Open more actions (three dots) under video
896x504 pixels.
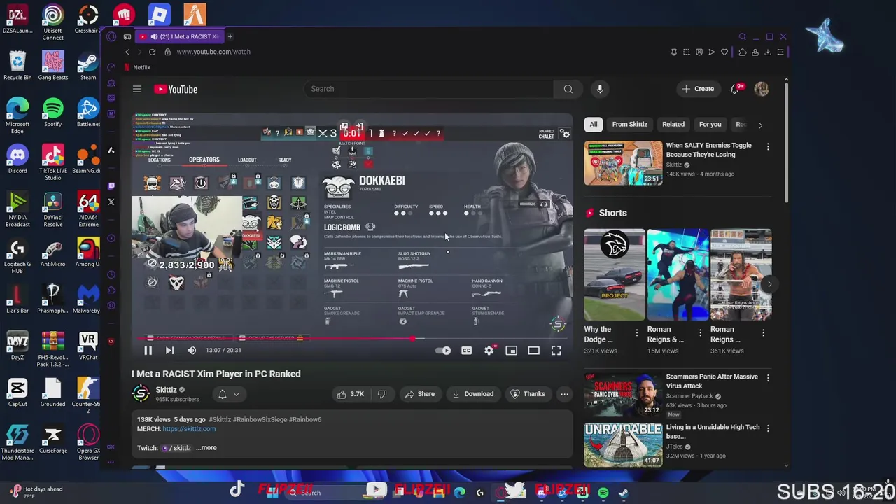pyautogui.click(x=564, y=394)
